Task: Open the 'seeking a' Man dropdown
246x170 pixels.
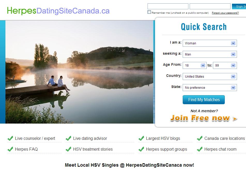Action: pos(210,54)
